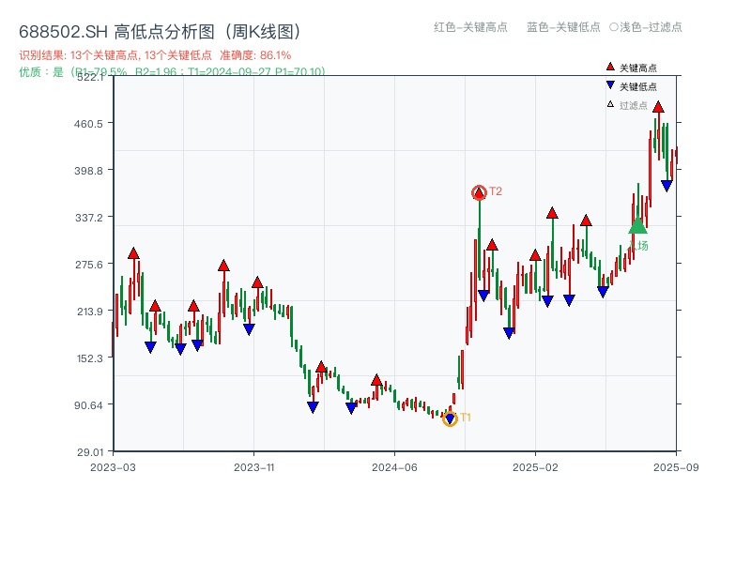Toggle the 浅色-过滤点 header legend entry

(x=650, y=28)
